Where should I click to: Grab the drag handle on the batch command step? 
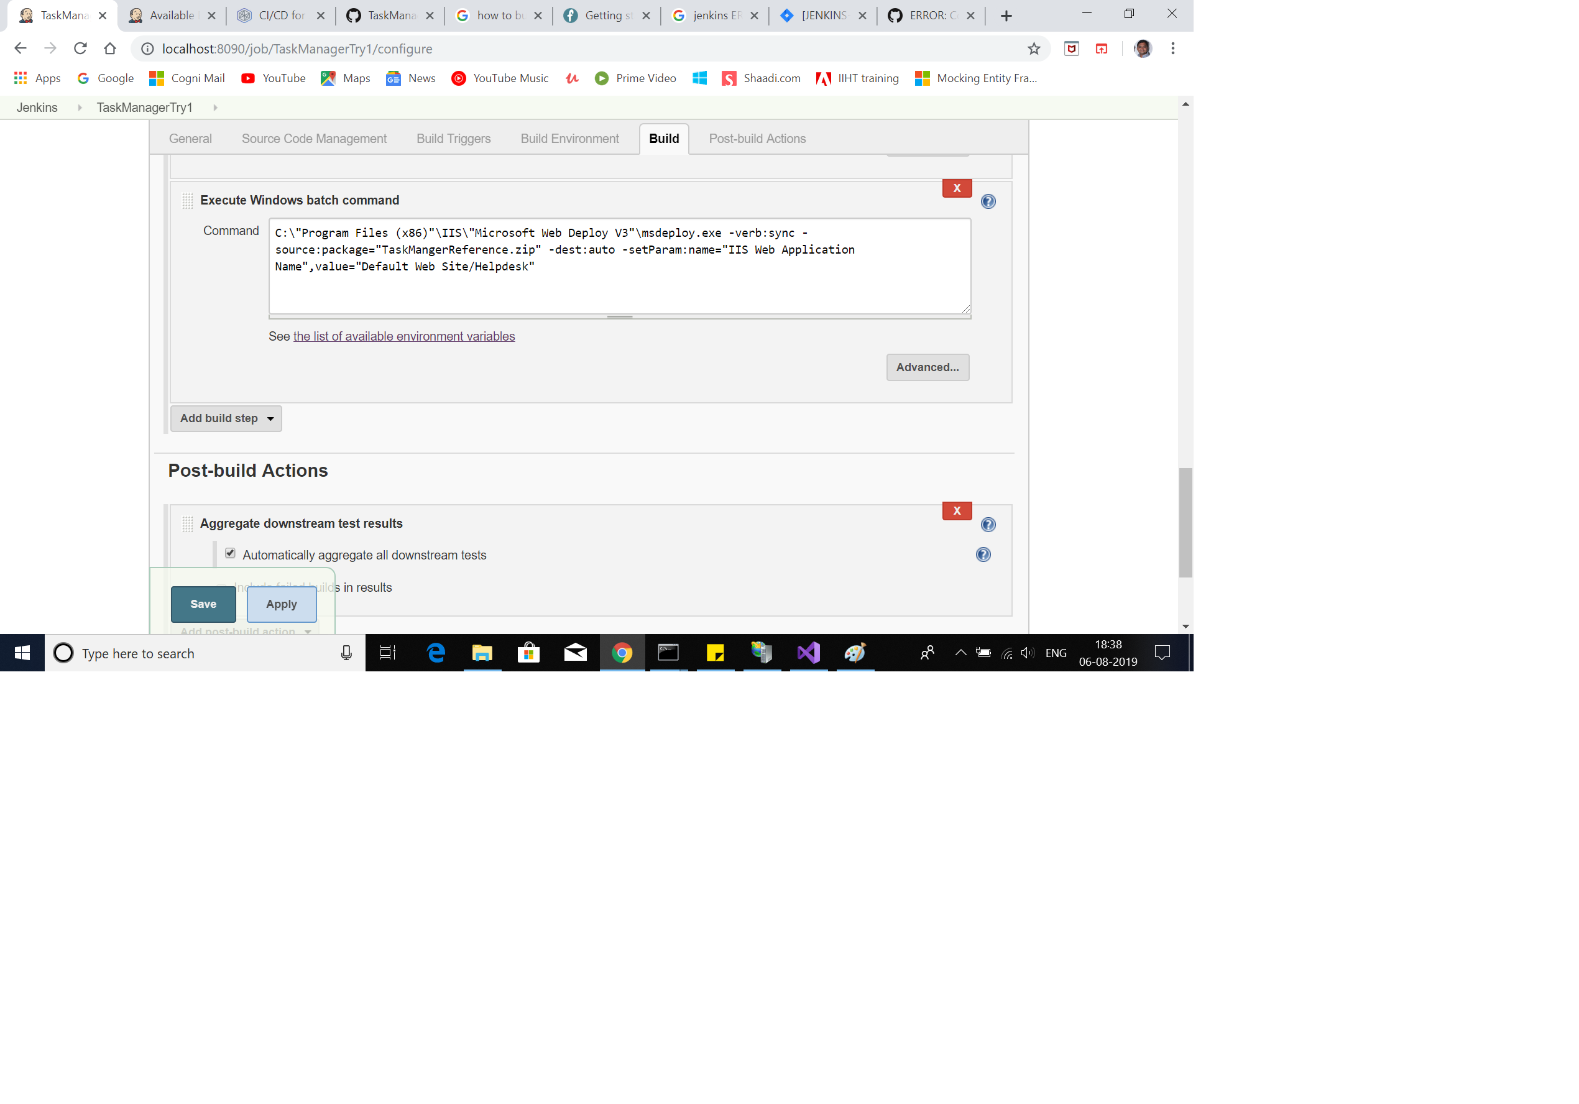click(x=187, y=201)
